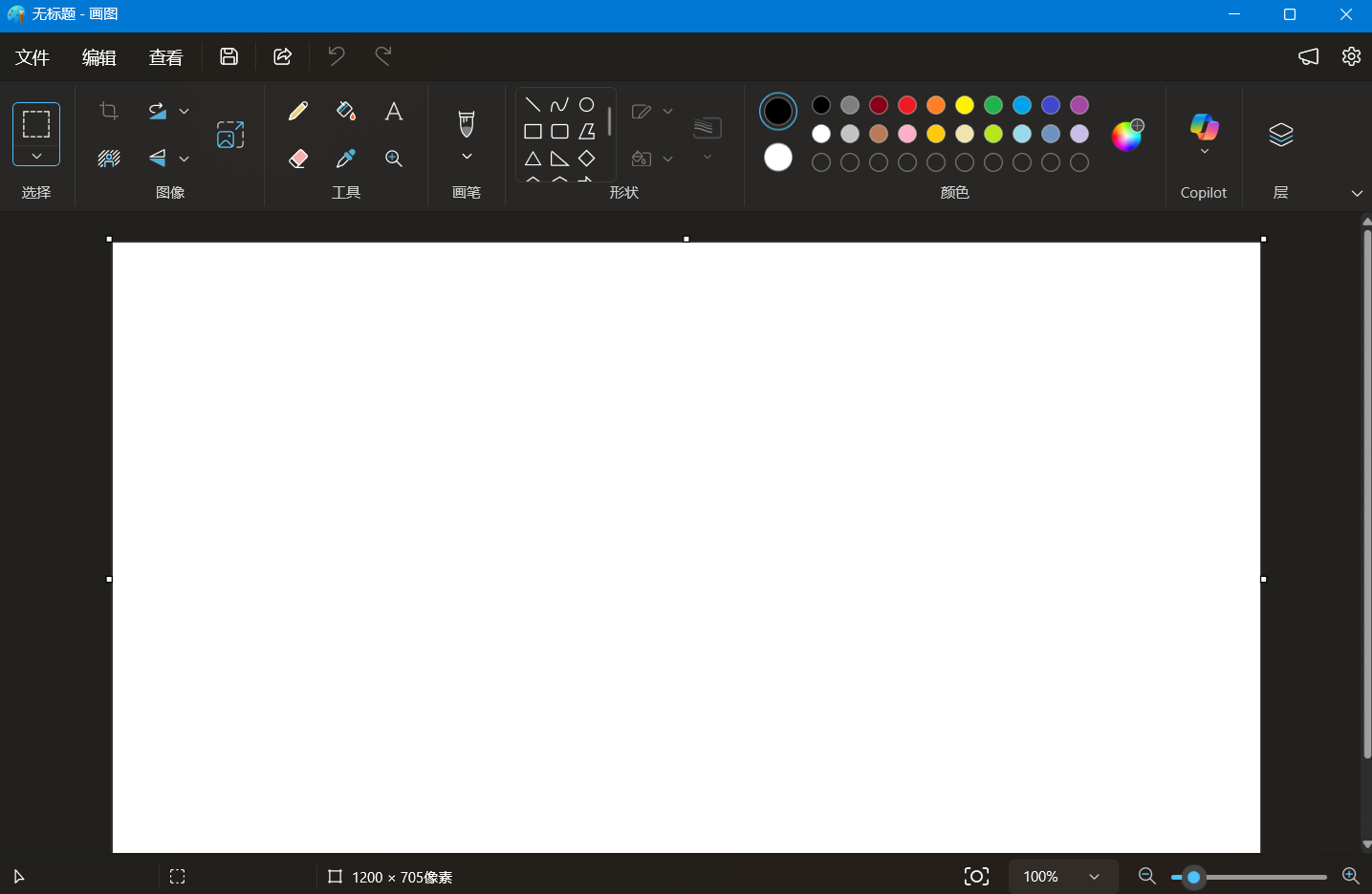Image resolution: width=1372 pixels, height=894 pixels.
Task: Expand the Brushes dropdown arrow
Action: (467, 156)
